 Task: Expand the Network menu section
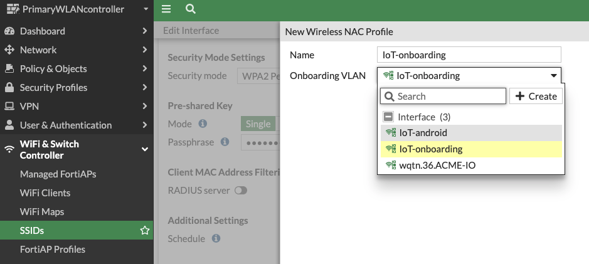coord(145,50)
